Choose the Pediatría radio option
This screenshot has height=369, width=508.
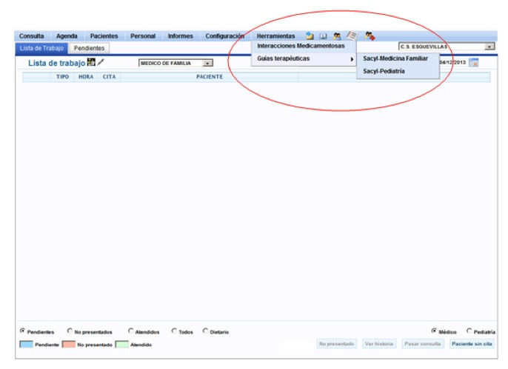(x=469, y=331)
